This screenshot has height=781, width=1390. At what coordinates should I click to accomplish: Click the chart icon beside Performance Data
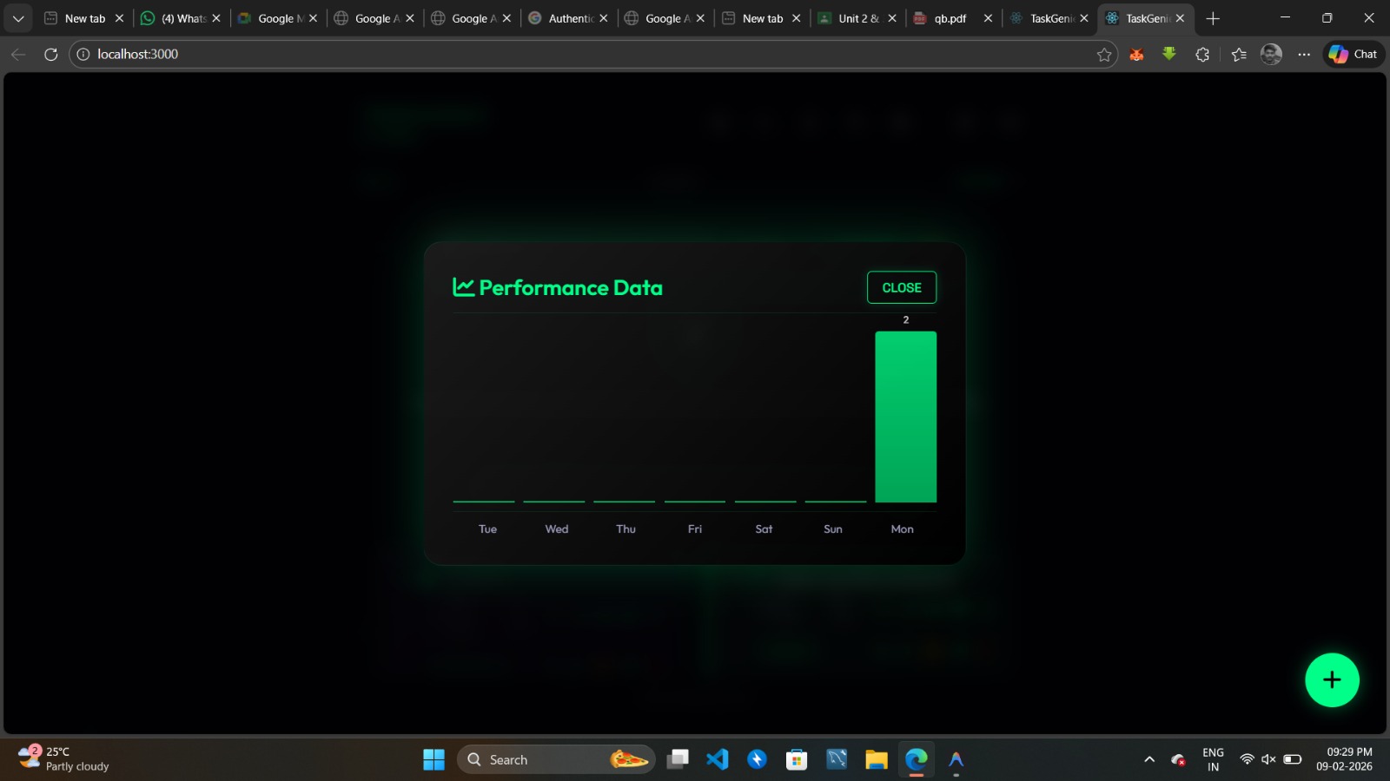(x=463, y=287)
